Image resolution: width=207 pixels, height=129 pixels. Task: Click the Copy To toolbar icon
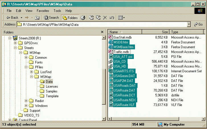pyautogui.click(x=98, y=18)
